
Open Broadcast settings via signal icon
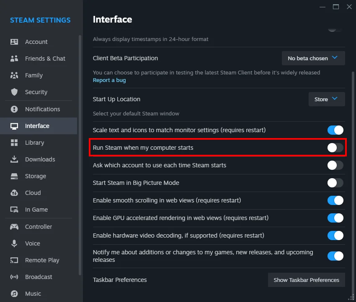pos(14,277)
